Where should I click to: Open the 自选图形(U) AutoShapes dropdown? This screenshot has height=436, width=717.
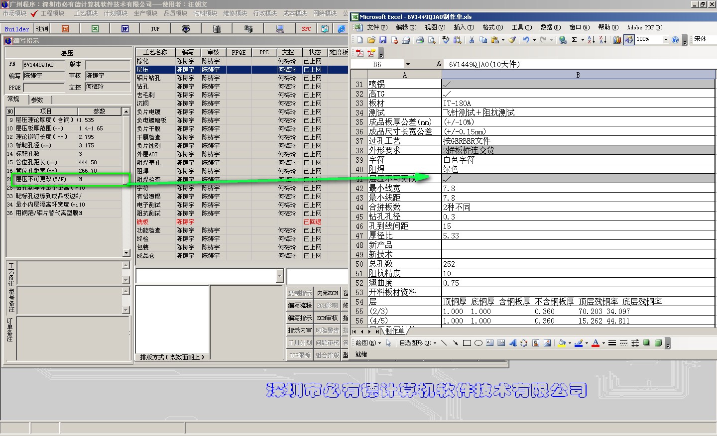click(418, 343)
